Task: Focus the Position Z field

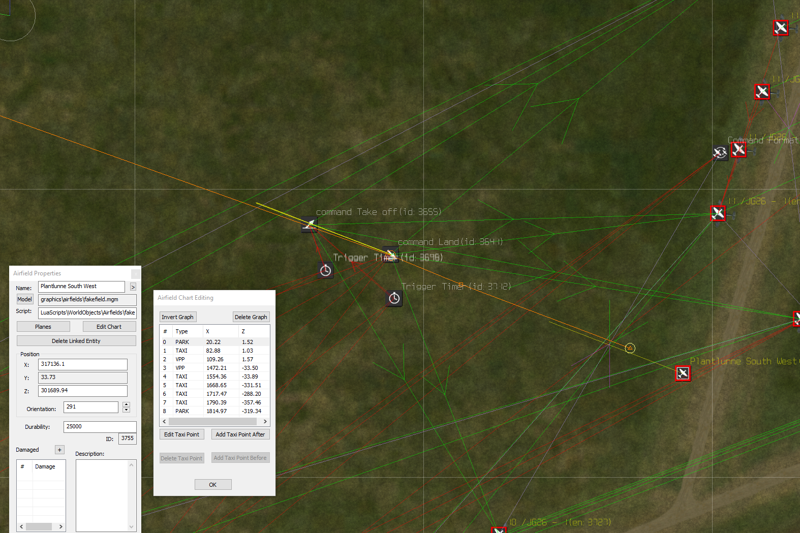Action: click(x=83, y=391)
